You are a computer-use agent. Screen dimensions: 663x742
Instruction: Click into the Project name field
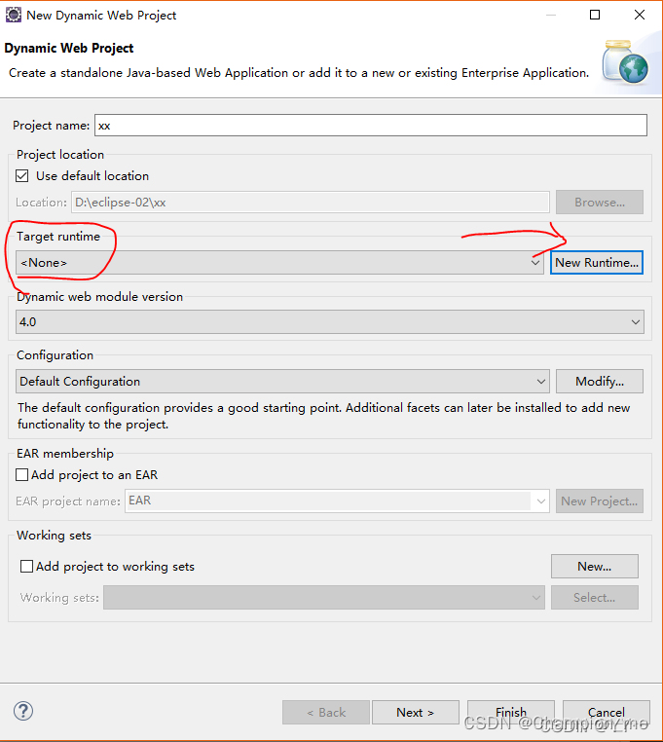[371, 126]
